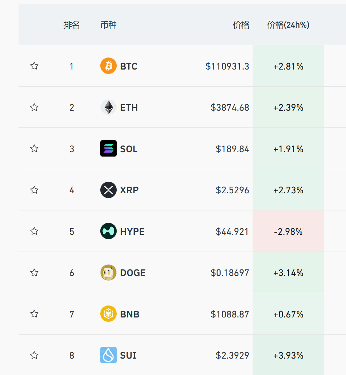Sort the table by 价格 header
This screenshot has width=346, height=375.
tap(241, 25)
